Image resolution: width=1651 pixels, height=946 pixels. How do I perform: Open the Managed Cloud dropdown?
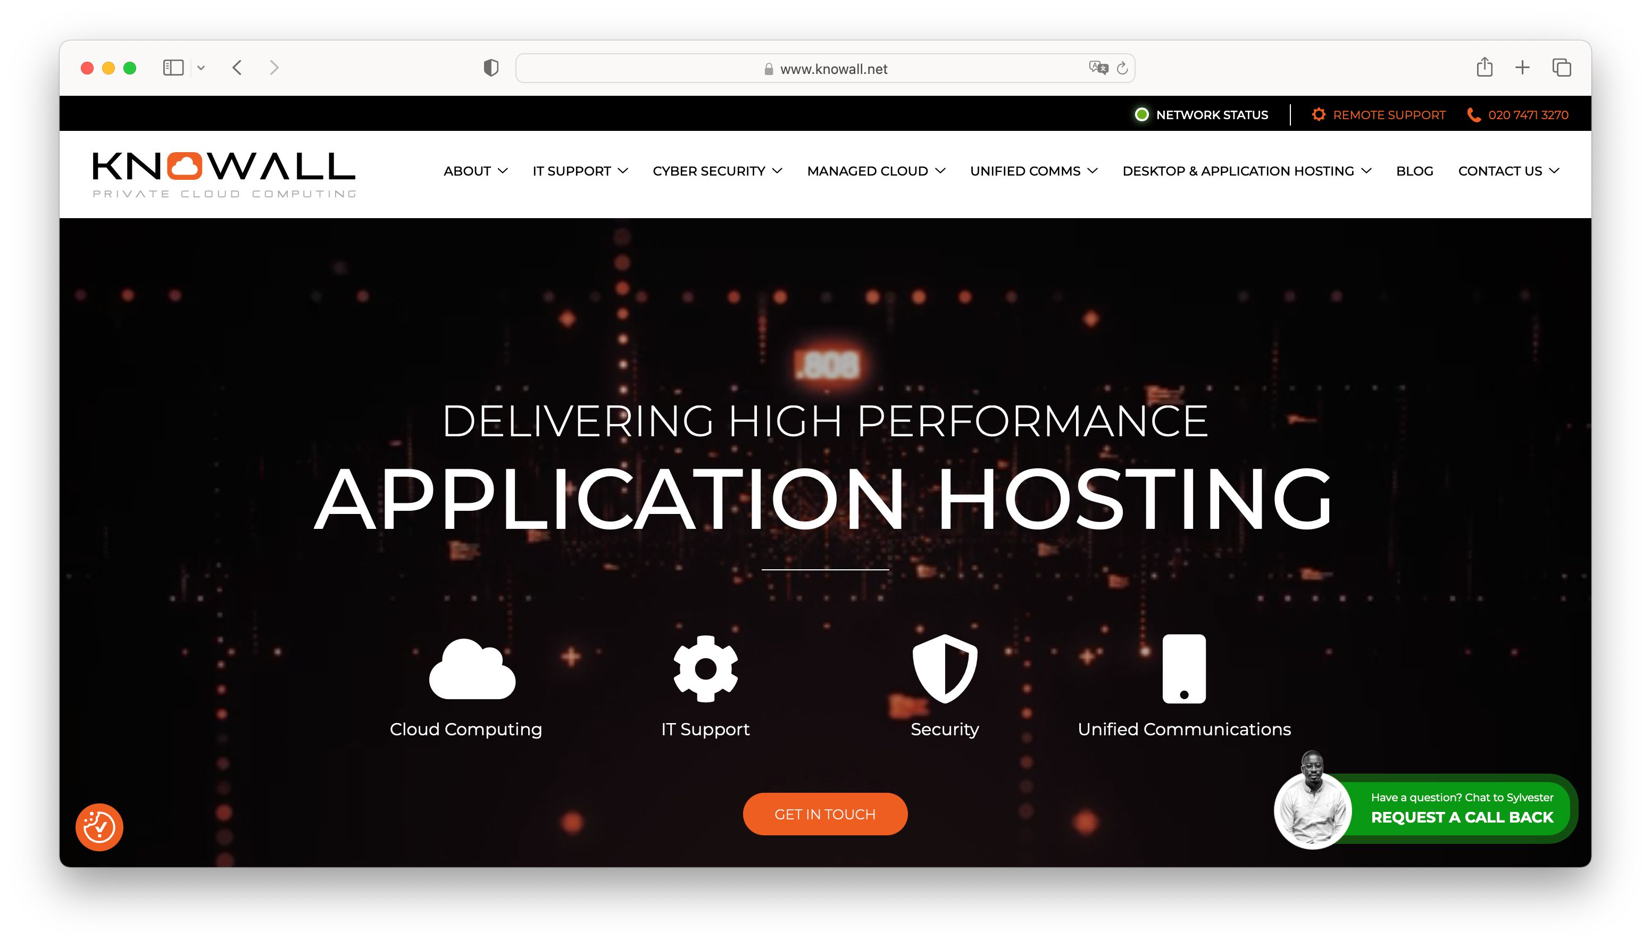pyautogui.click(x=875, y=171)
